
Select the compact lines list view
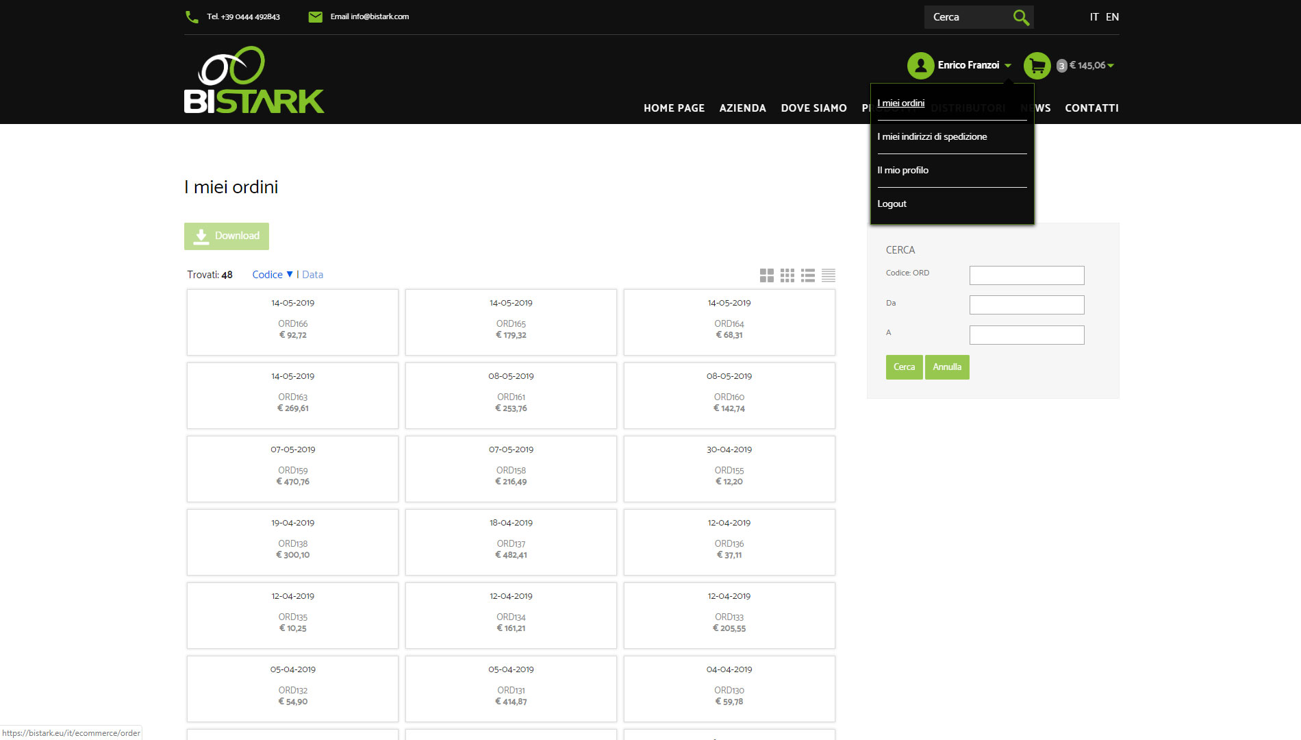[x=829, y=275]
